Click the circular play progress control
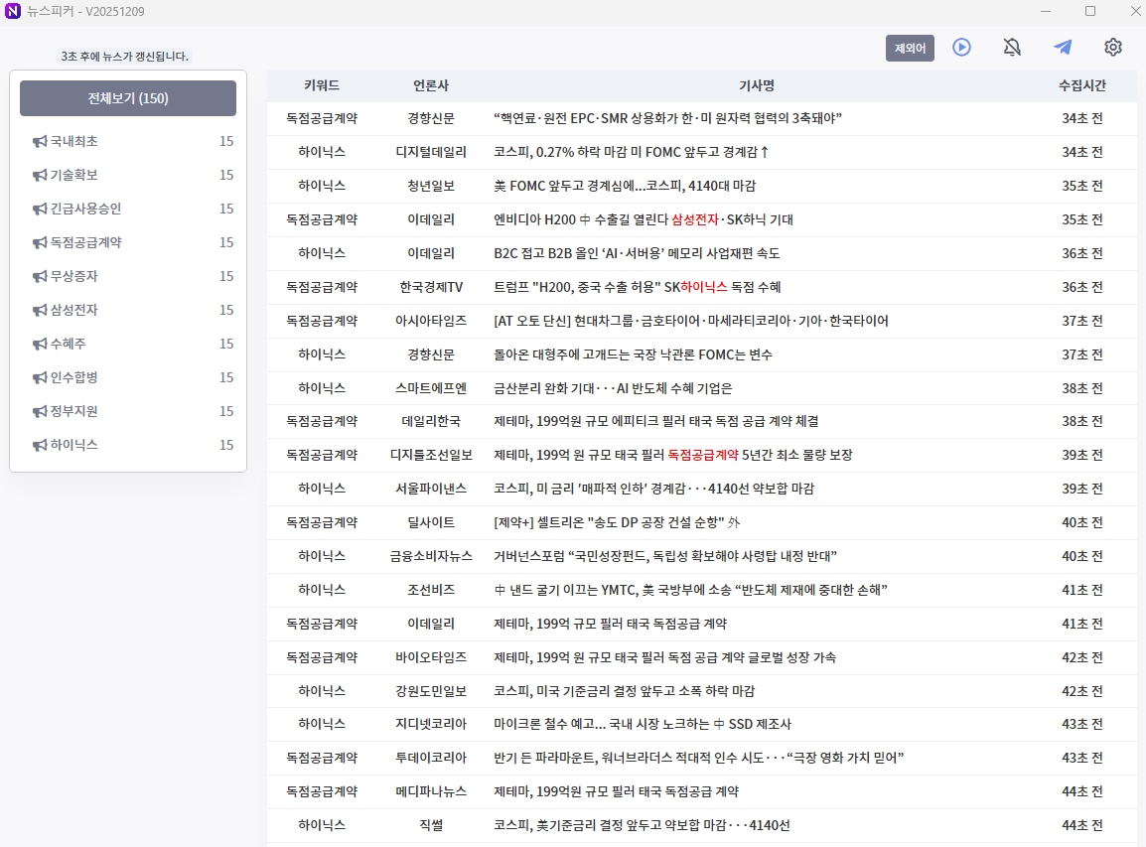 click(x=960, y=47)
